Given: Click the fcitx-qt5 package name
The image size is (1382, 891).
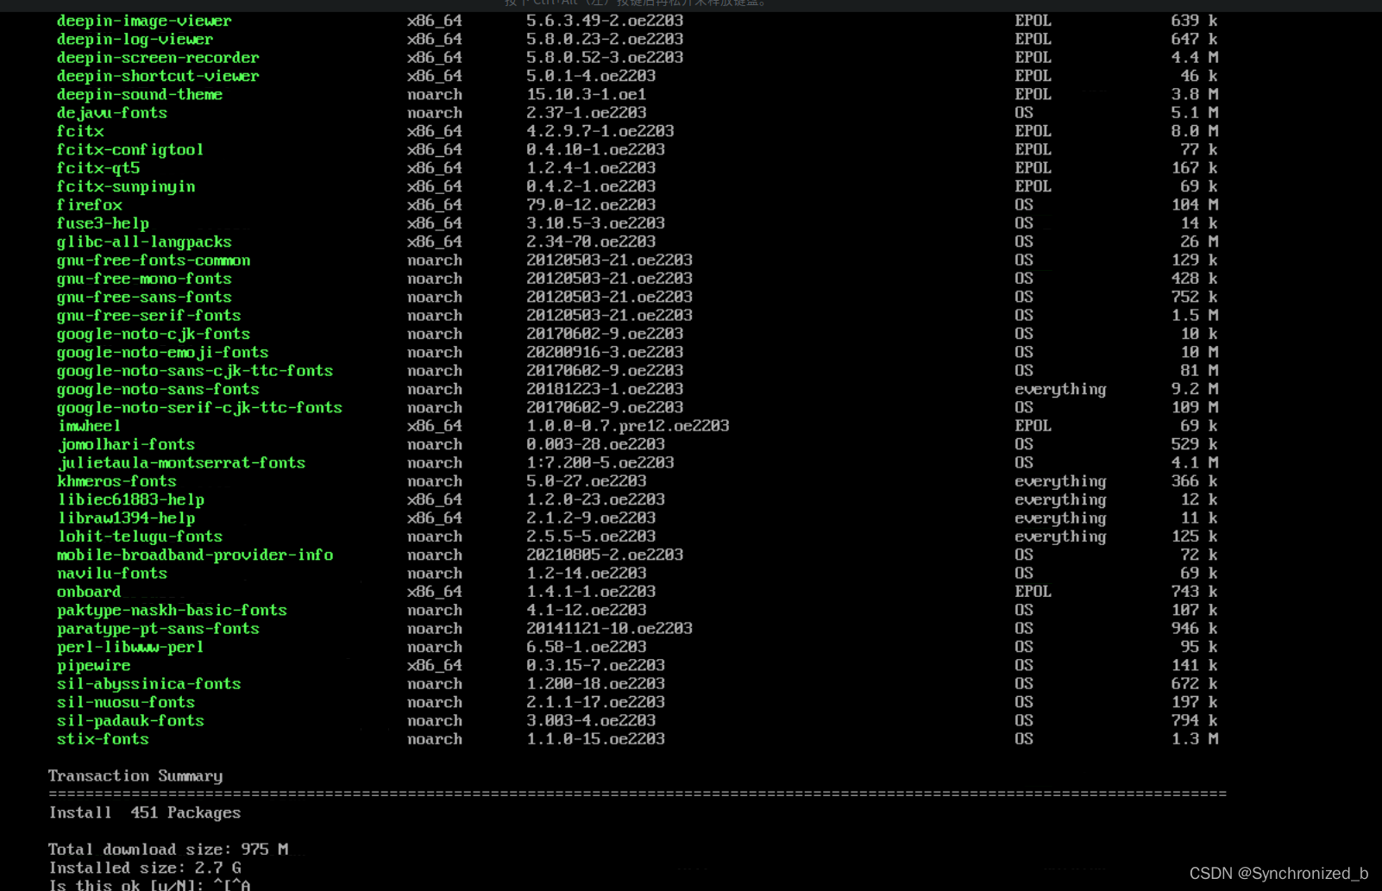Looking at the screenshot, I should tap(98, 168).
